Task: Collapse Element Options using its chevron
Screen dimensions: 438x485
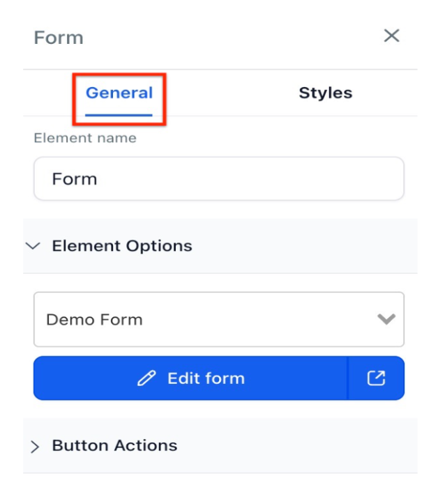Action: (33, 246)
